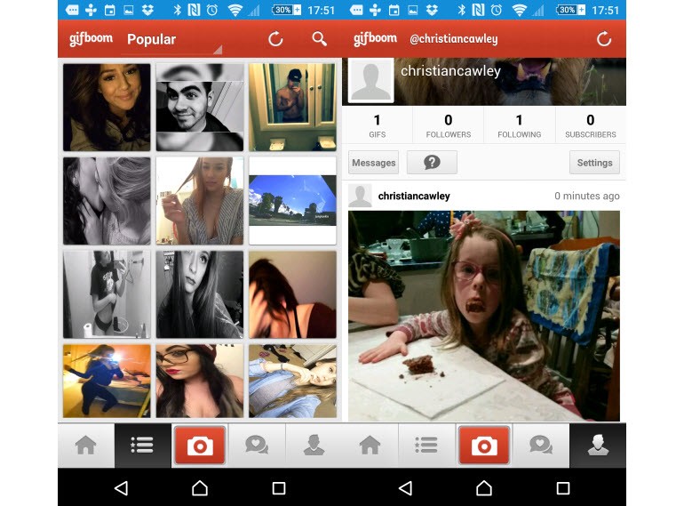Open the activity chat tab on the profile screen

(x=541, y=446)
